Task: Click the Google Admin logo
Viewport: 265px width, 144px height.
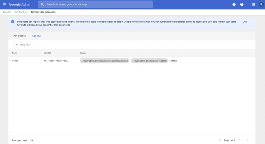Action: (20, 4)
